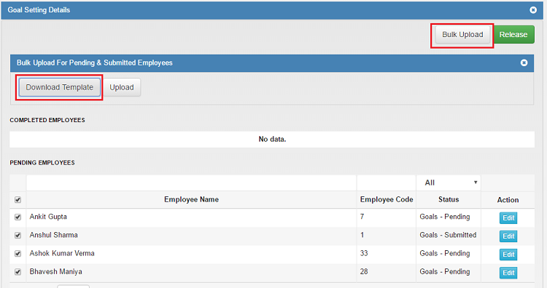Download the bulk upload template

pos(60,87)
